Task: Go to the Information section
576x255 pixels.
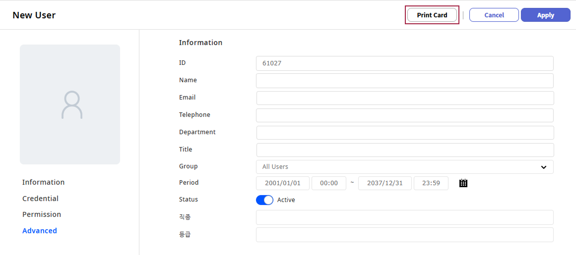Action: (43, 182)
